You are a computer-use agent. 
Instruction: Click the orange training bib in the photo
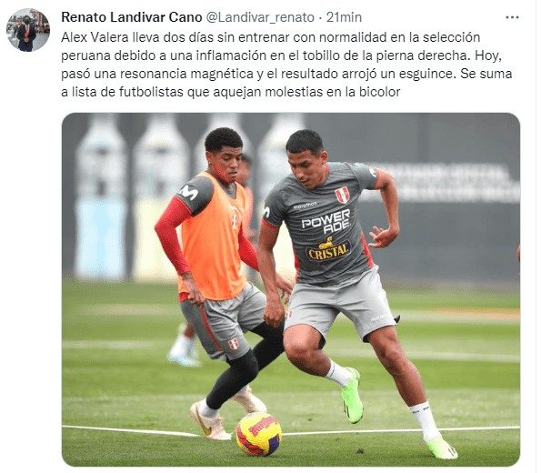click(214, 238)
